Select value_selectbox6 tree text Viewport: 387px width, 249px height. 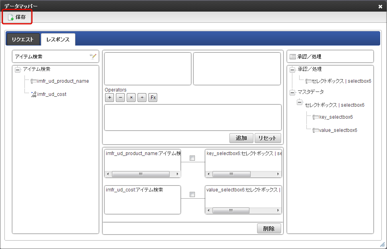click(338, 130)
